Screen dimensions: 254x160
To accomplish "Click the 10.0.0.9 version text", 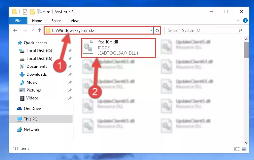I will (104, 48).
